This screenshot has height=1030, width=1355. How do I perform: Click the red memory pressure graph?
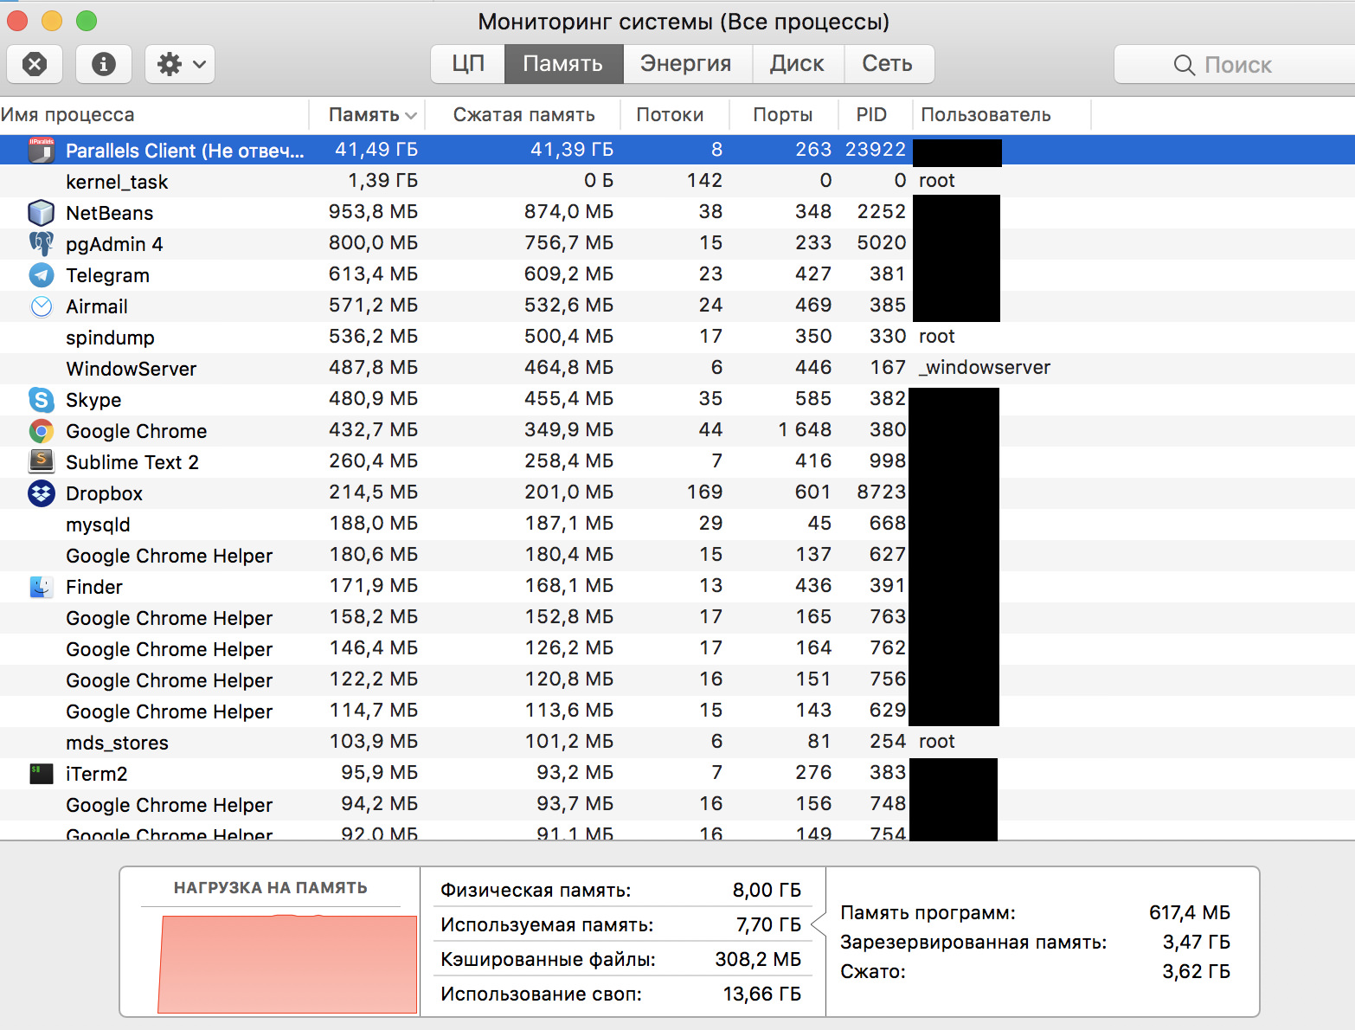click(287, 963)
